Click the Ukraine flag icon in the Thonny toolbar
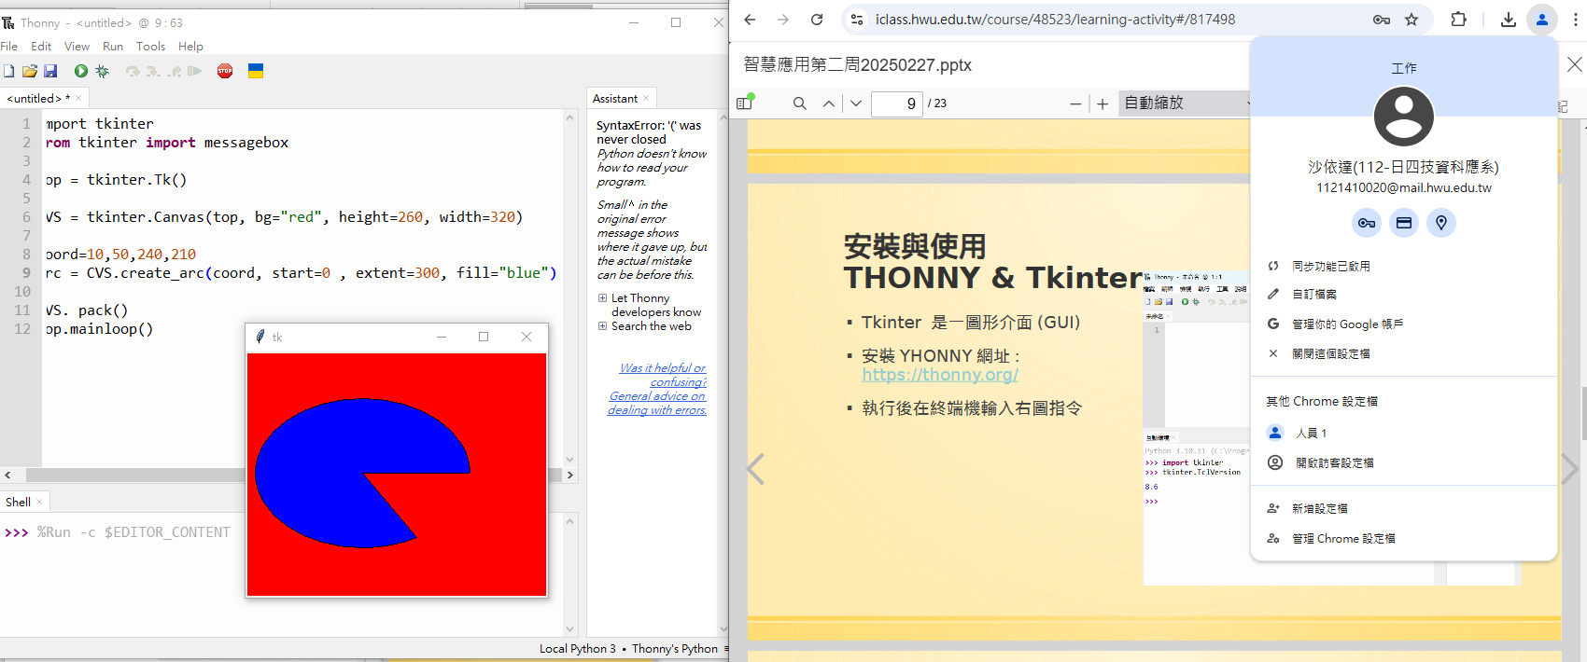This screenshot has width=1587, height=662. (255, 71)
